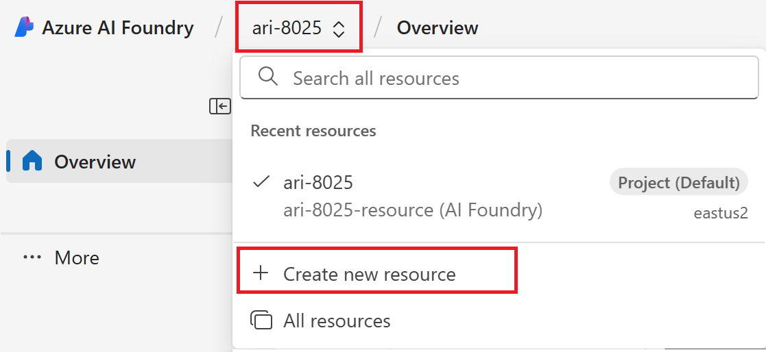
Task: Click the Project (Default) badge
Action: pos(678,183)
